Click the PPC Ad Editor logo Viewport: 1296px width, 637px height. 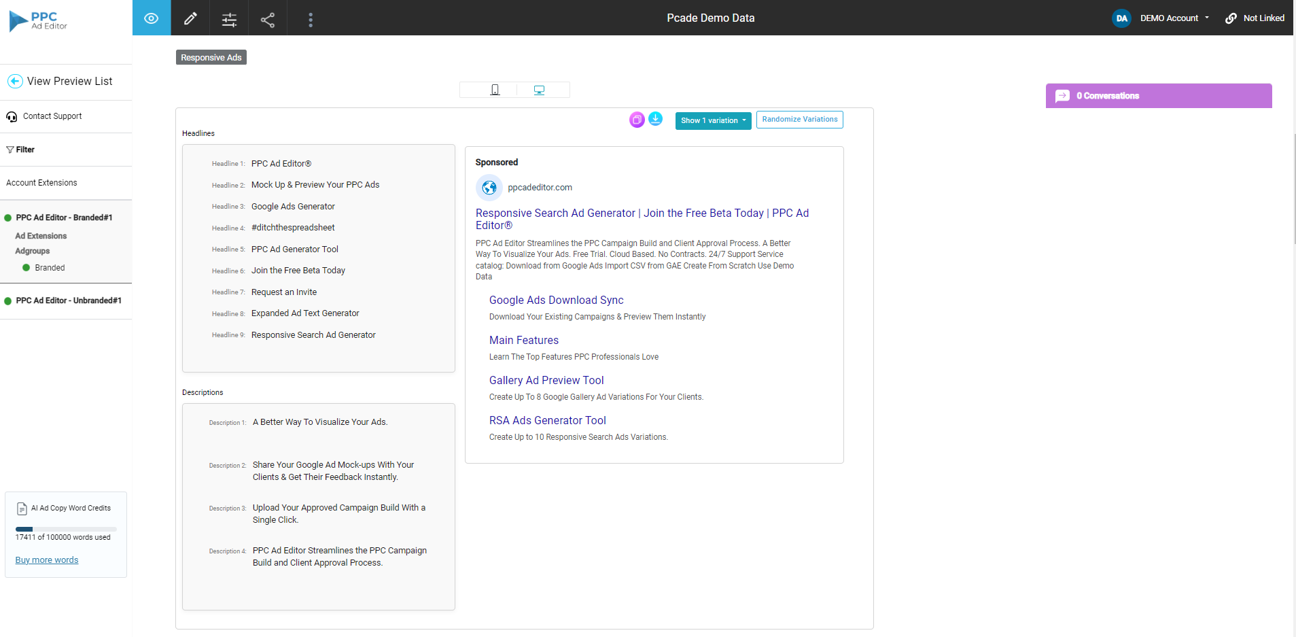[x=38, y=20]
